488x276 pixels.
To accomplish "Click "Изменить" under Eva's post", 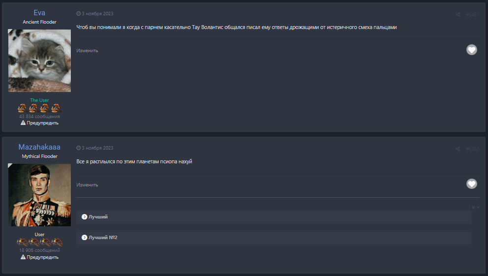I will [x=87, y=51].
